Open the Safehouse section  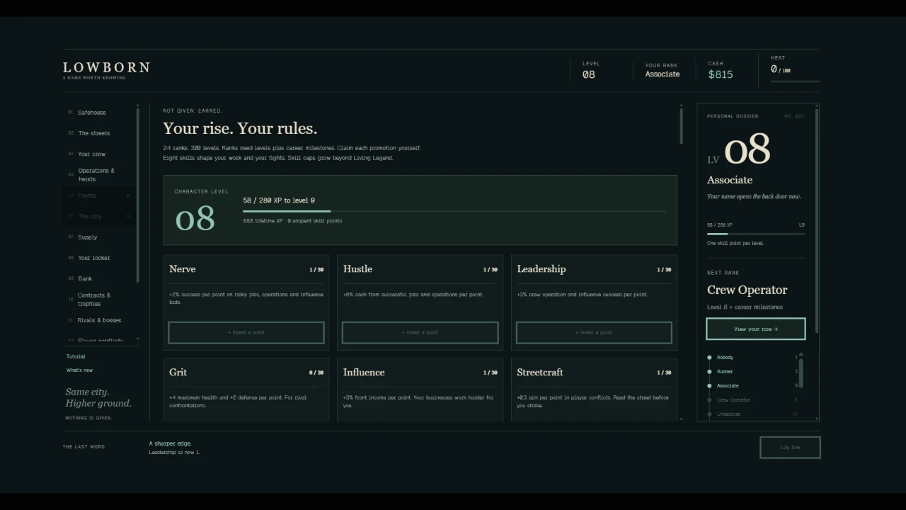pos(98,113)
